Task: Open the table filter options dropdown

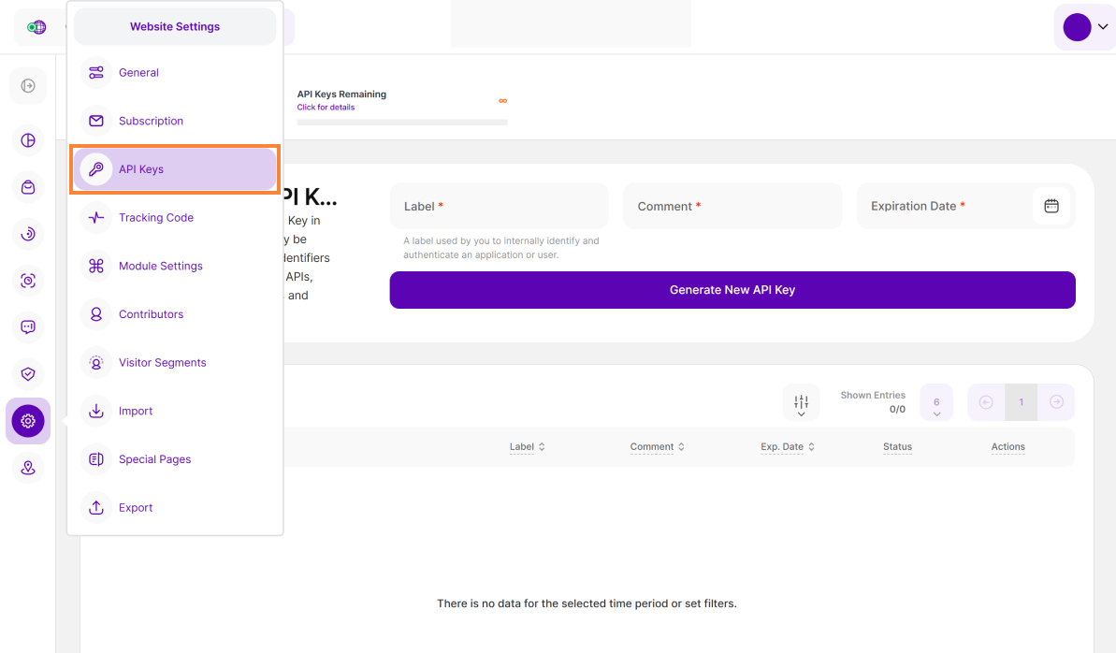Action: (x=801, y=403)
